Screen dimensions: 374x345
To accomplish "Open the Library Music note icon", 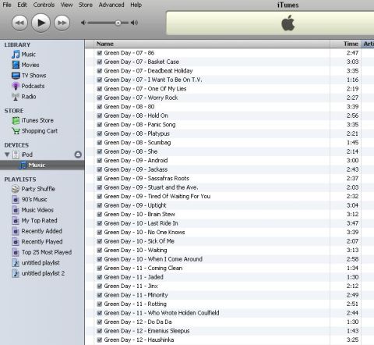I will tap(16, 55).
